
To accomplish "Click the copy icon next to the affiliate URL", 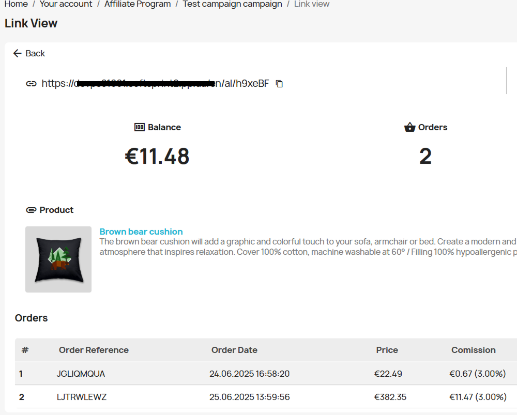I will (x=279, y=83).
